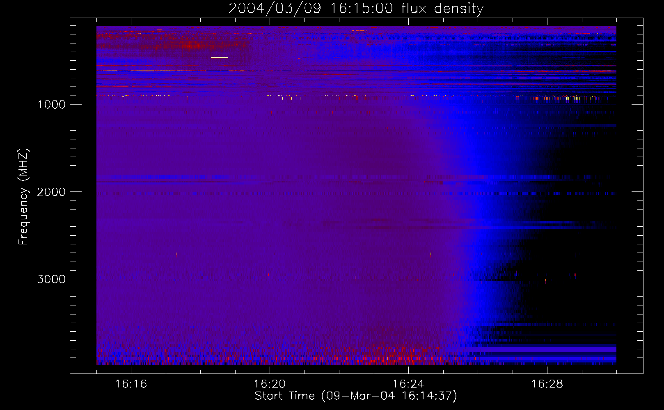
Task: Click the '16:28' time axis label
Action: pos(547,384)
